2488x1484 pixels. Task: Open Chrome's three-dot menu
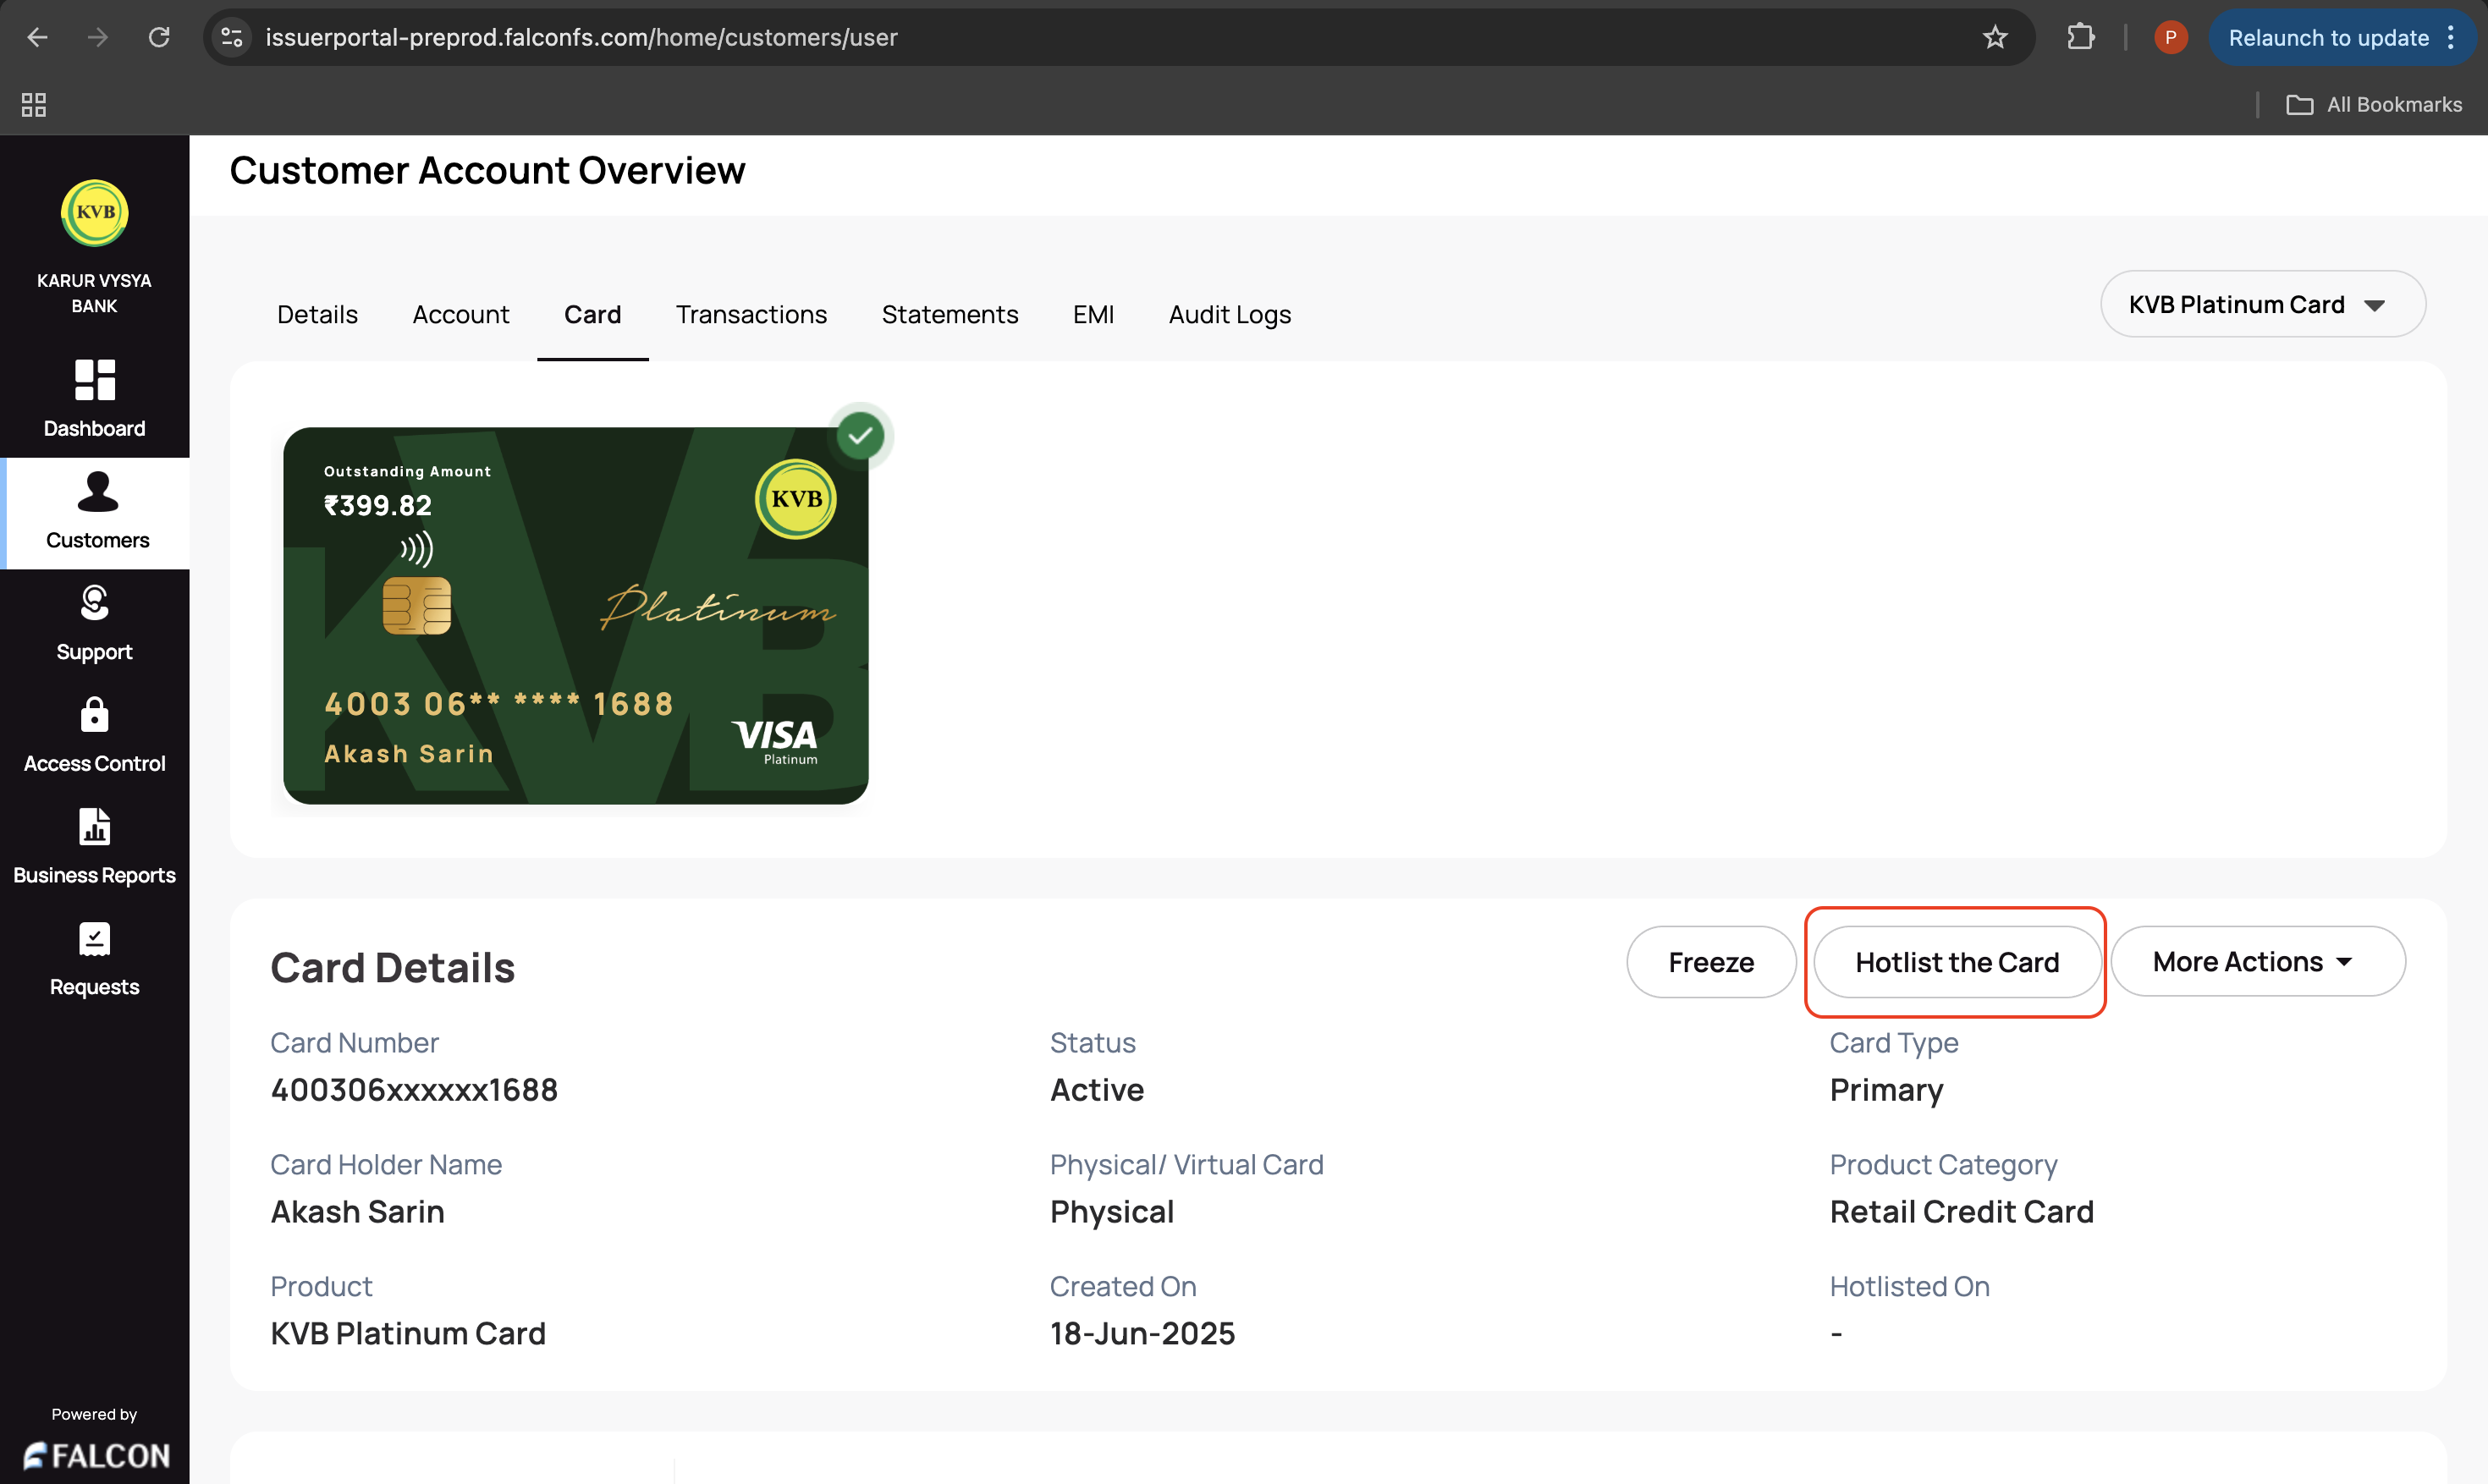tap(2451, 38)
